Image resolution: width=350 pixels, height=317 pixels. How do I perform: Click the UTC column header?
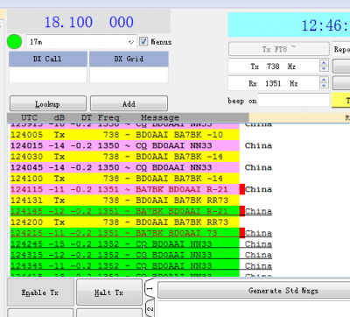pyautogui.click(x=29, y=117)
